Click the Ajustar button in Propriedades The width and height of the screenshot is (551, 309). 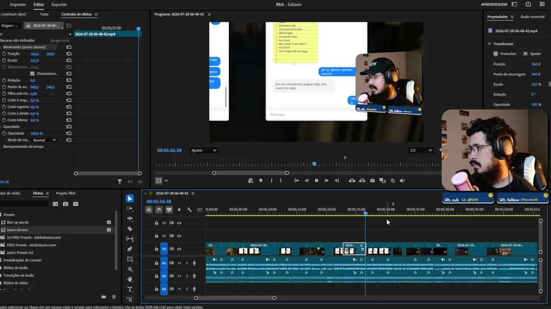pos(532,54)
